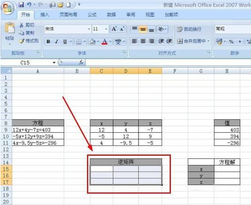Click accounting number format icon
This screenshot has height=205, width=251.
tap(219, 42)
